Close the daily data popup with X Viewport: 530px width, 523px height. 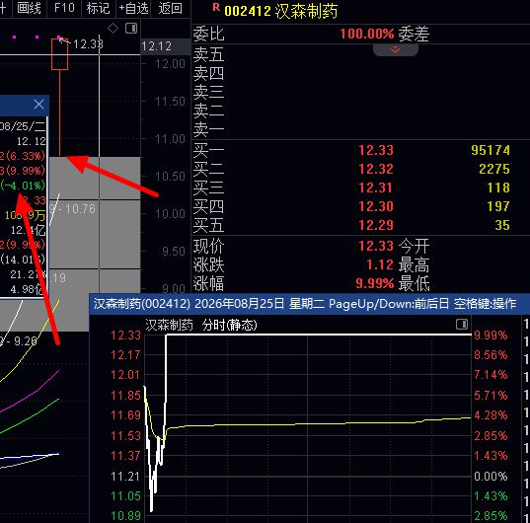[38, 104]
